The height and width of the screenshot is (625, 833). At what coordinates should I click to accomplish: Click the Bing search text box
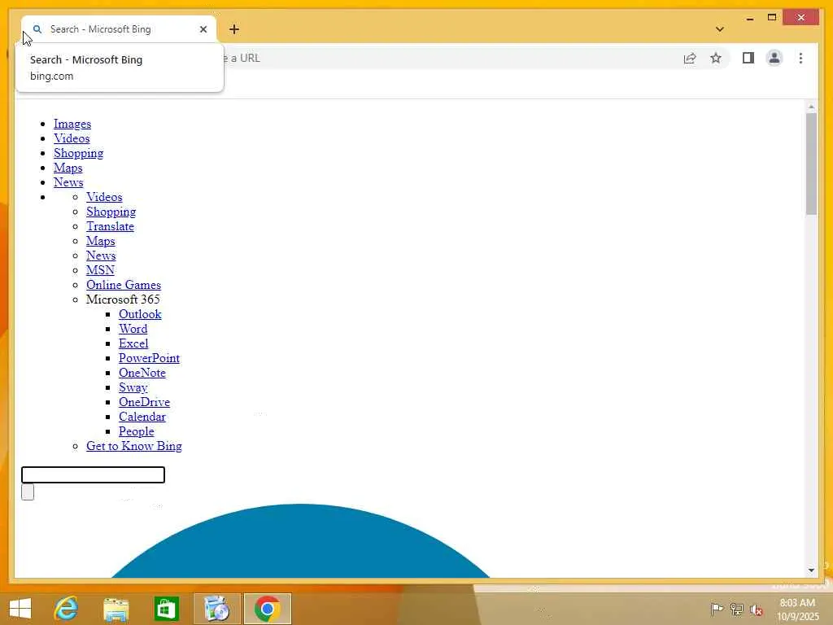pyautogui.click(x=93, y=474)
